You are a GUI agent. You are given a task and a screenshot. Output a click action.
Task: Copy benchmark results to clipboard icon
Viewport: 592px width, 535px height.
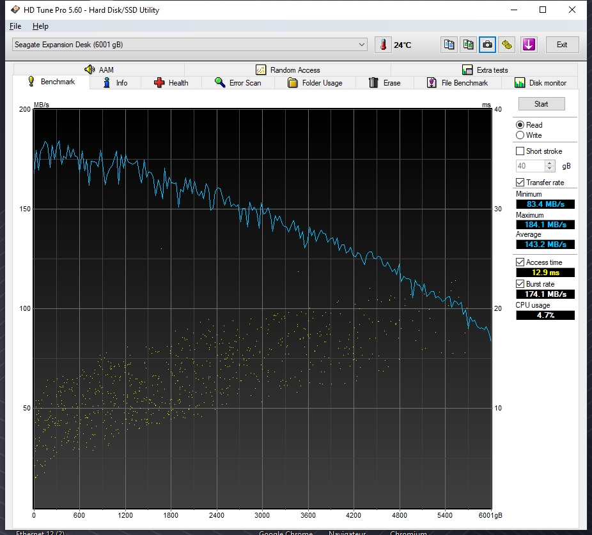[449, 45]
